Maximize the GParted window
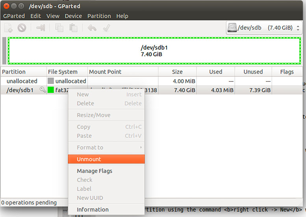 click(21, 6)
